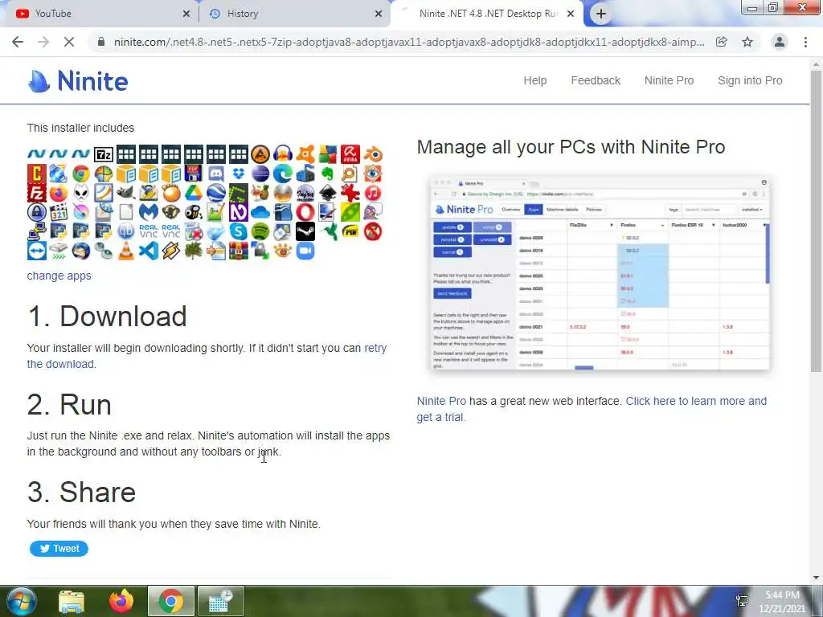This screenshot has width=823, height=617.
Task: Click the OneDrive cloud icon
Action: click(x=260, y=212)
